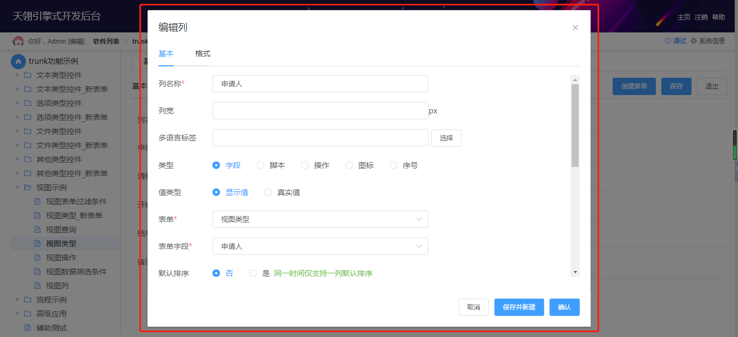Close the 编辑列 dialog with X

tap(575, 28)
